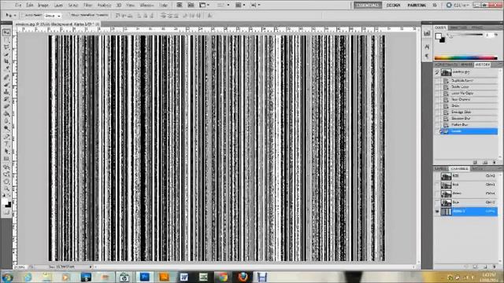This screenshot has height=283, width=504.
Task: Open the Channels panel options menu
Action: click(500, 169)
